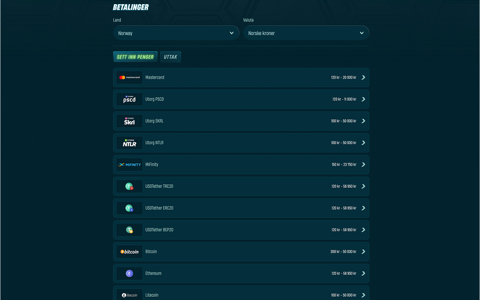
Task: Click the MiFinity logo icon
Action: point(129,165)
